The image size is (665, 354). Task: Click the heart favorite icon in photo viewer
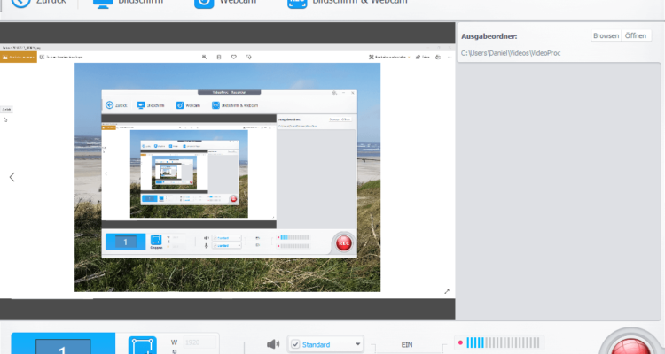tap(234, 57)
